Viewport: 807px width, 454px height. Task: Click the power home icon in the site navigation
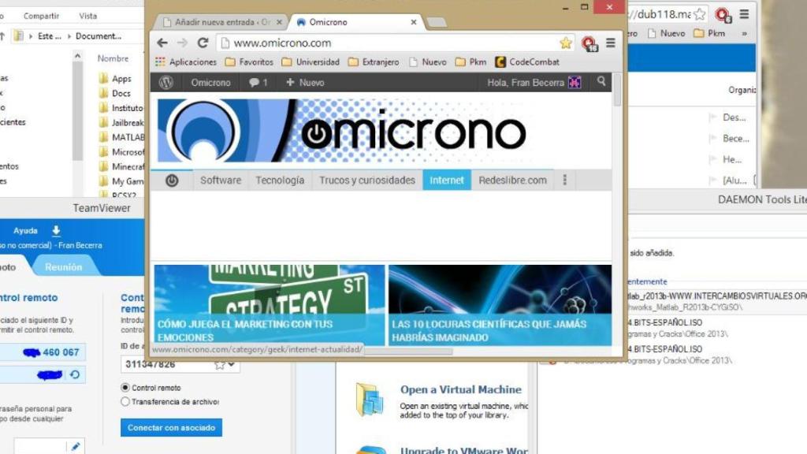pyautogui.click(x=172, y=180)
